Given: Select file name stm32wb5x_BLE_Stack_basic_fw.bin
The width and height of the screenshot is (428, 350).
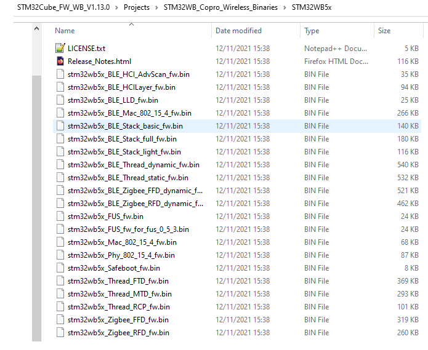Looking at the screenshot, I should coord(125,126).
